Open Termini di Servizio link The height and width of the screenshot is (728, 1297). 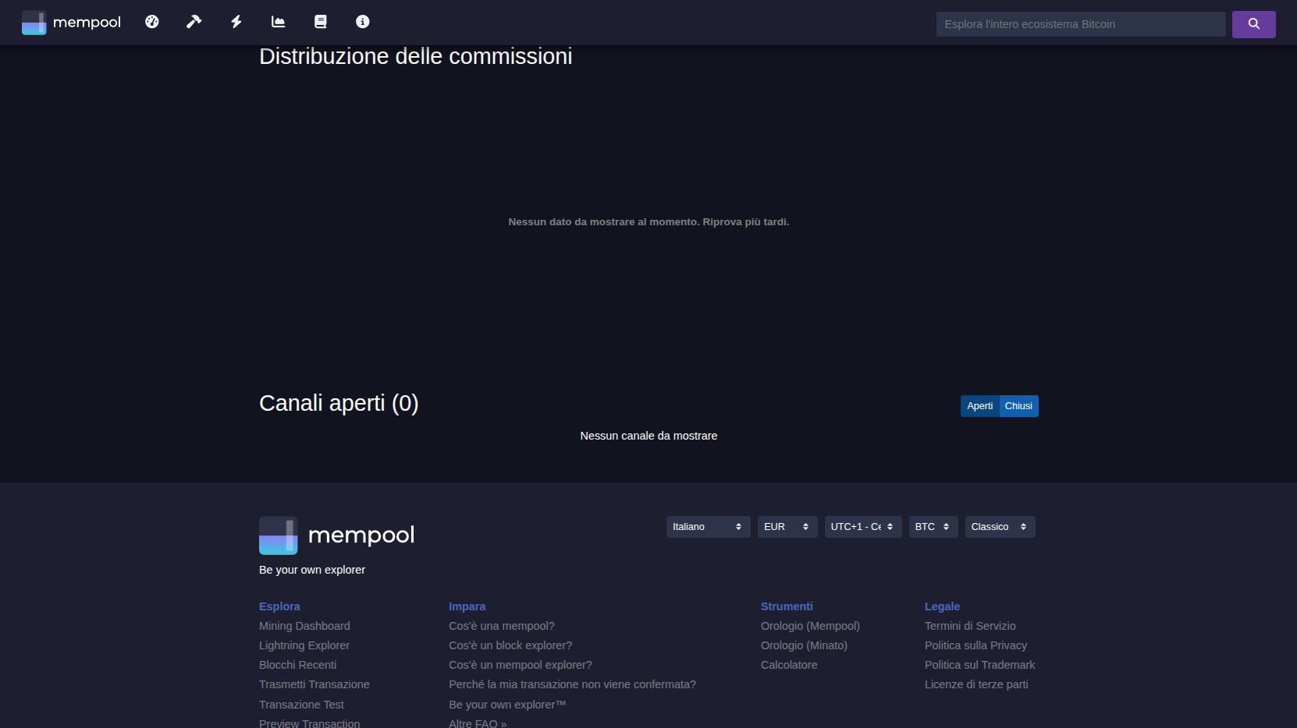pyautogui.click(x=970, y=626)
